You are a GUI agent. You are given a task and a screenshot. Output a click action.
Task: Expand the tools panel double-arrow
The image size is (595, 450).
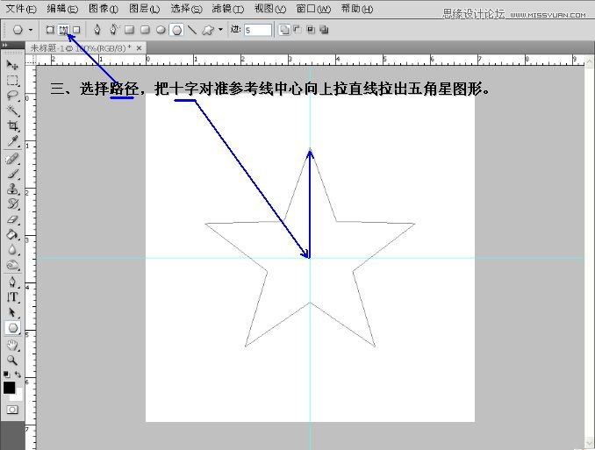[x=5, y=45]
